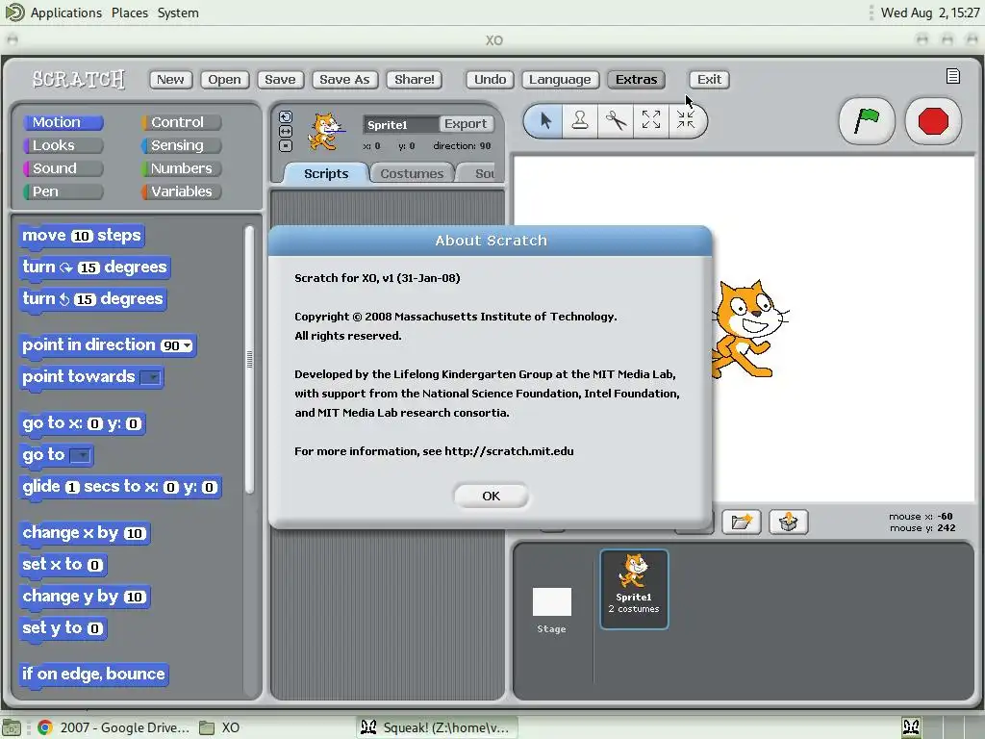985x739 pixels.
Task: Open the Extras menu
Action: (x=637, y=79)
